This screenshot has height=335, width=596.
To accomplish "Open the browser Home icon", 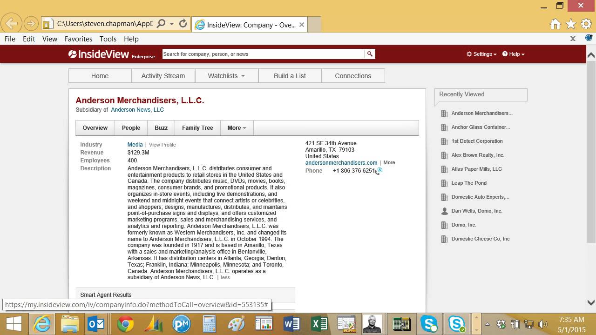I will 555,24.
